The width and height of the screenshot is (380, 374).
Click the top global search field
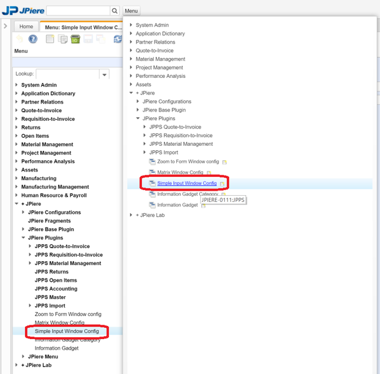coord(78,11)
